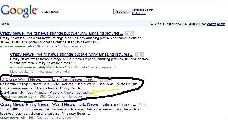Screen dimensions: 228x120
Task: Open the Prostetic Nipple sitelink
Action: point(61,93)
